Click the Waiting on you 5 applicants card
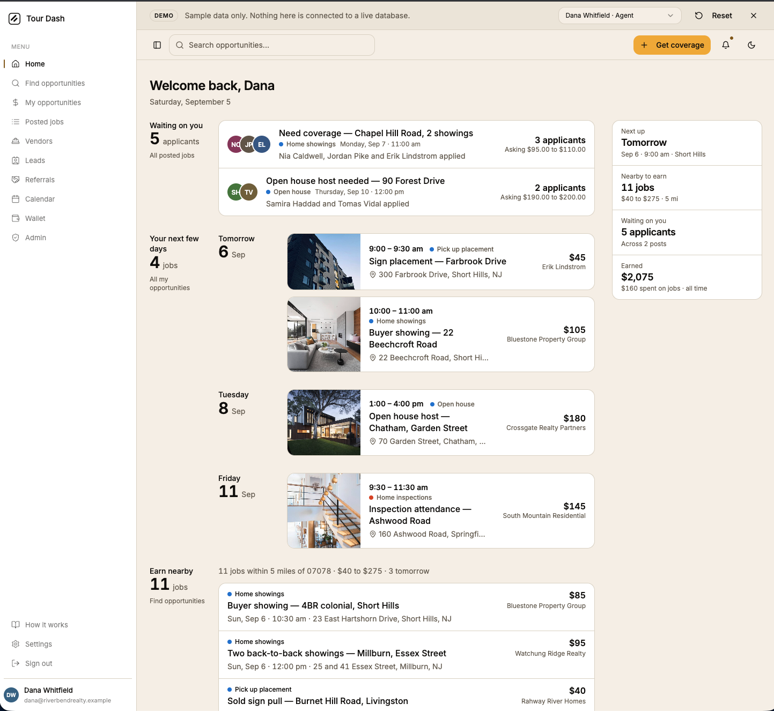 687,232
